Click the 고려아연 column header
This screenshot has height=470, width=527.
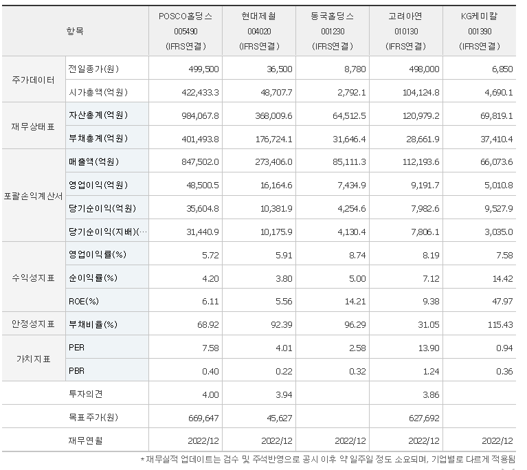pyautogui.click(x=406, y=31)
